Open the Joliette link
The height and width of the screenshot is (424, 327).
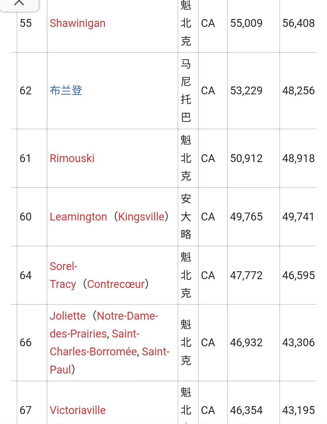68,316
